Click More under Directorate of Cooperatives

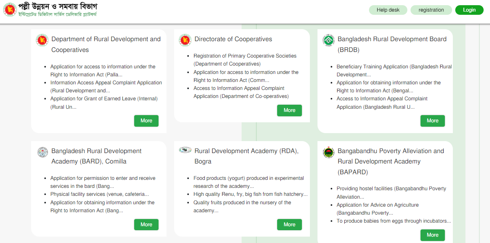pos(289,110)
